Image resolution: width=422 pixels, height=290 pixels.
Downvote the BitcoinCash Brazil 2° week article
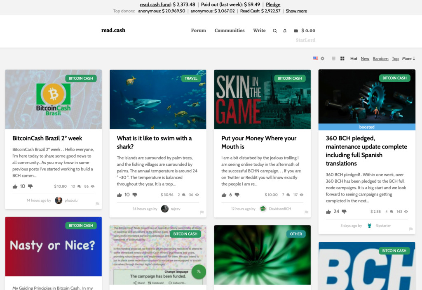[x=30, y=186]
